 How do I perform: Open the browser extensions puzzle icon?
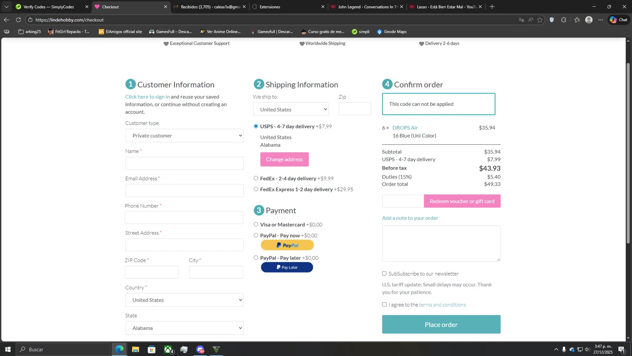pyautogui.click(x=564, y=20)
